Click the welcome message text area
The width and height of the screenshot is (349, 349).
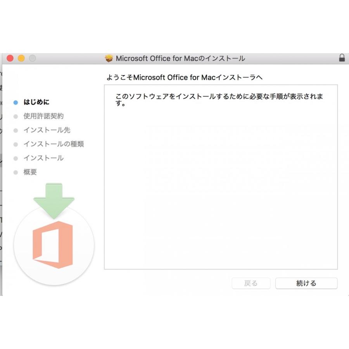coord(221,177)
